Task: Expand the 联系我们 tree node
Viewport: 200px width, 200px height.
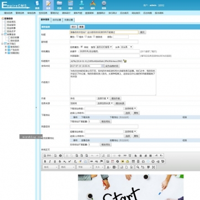Action: click(6, 47)
